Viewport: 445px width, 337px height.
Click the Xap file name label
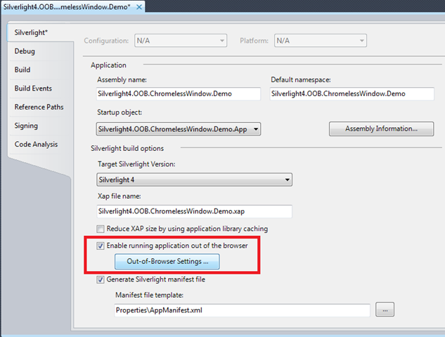tap(120, 196)
